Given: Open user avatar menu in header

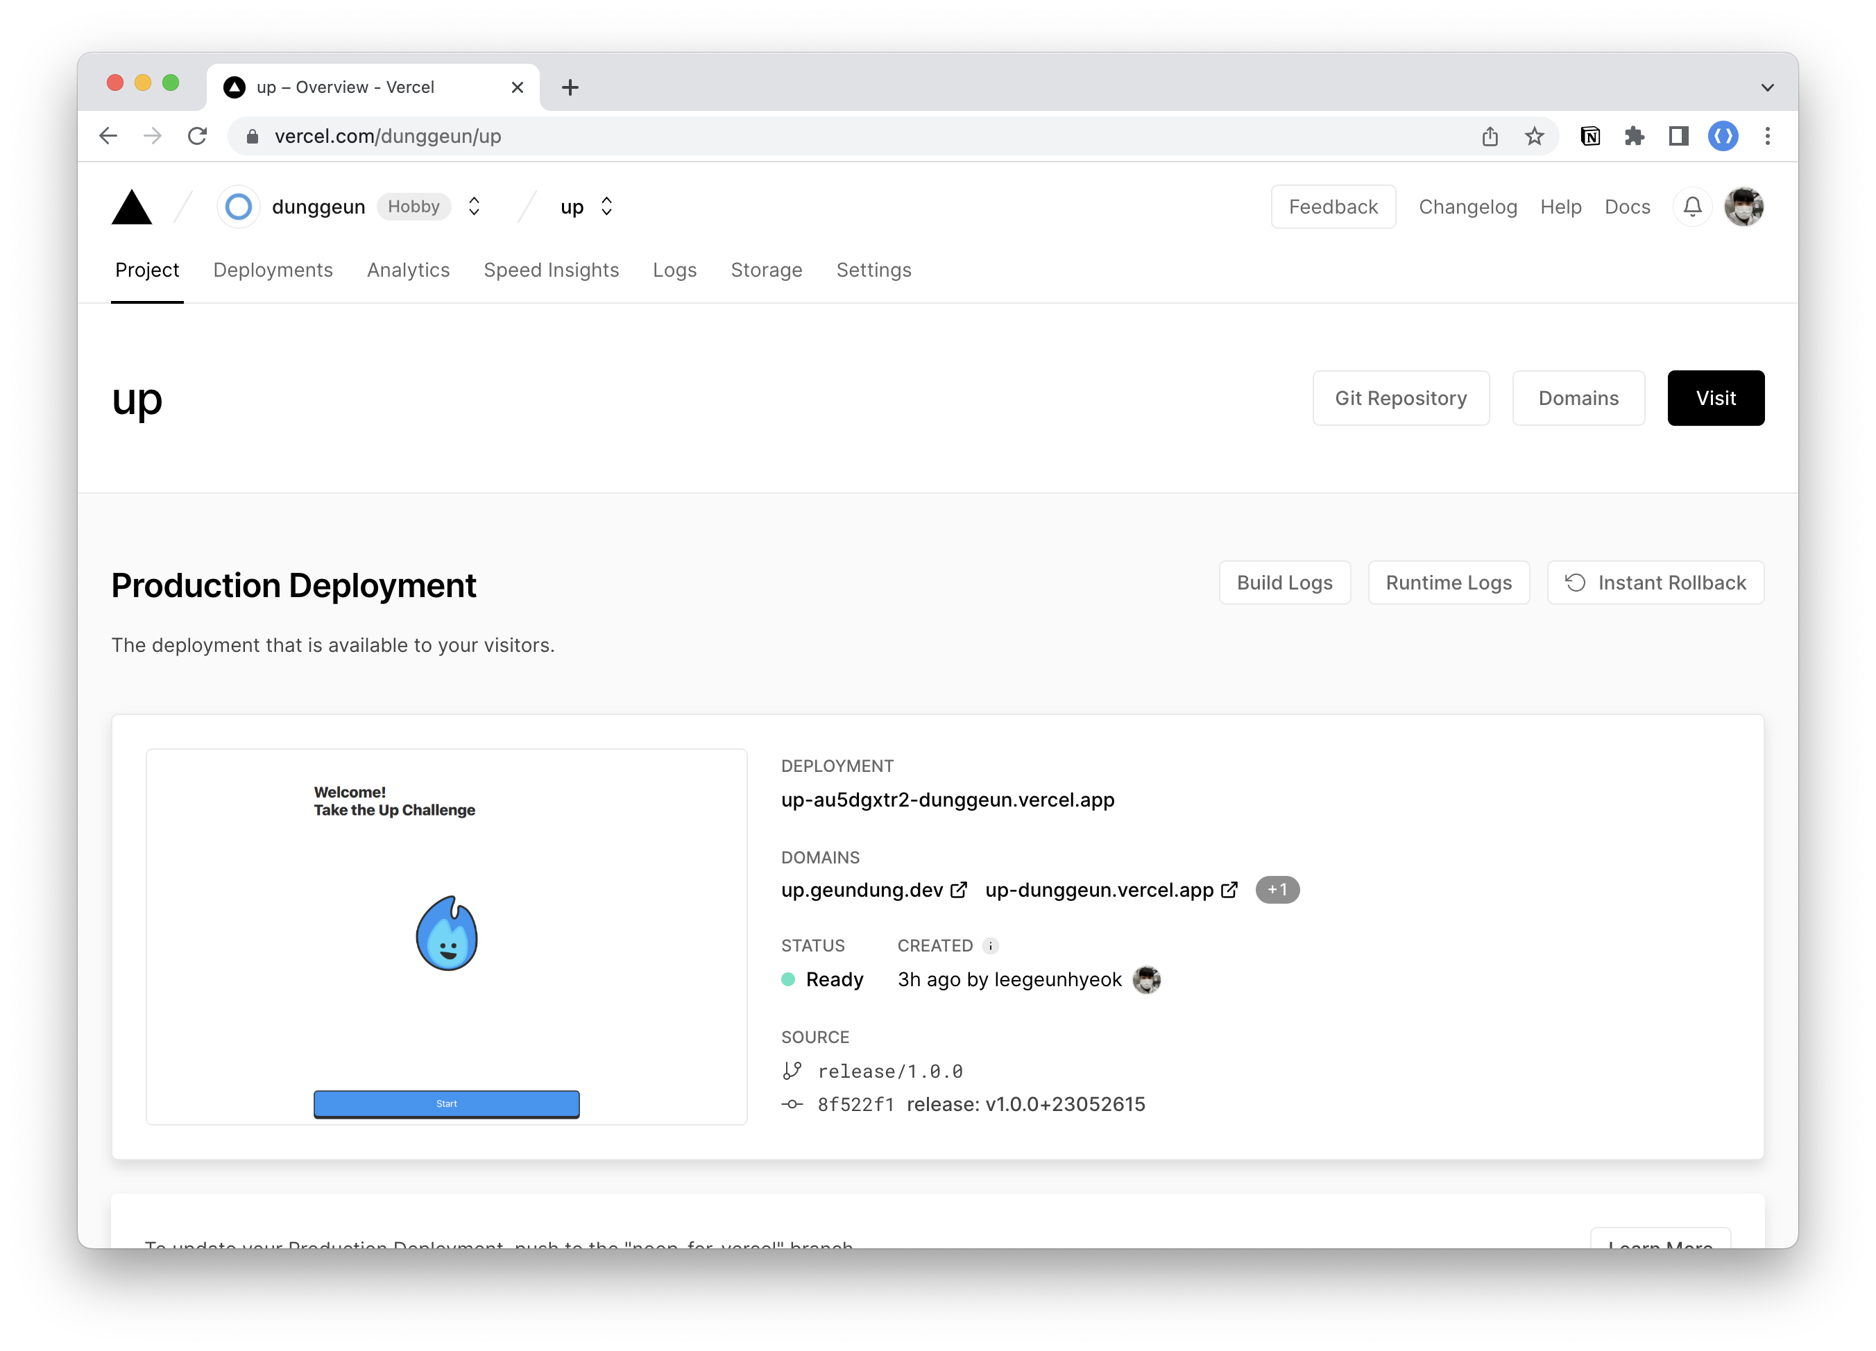Looking at the screenshot, I should [x=1743, y=207].
